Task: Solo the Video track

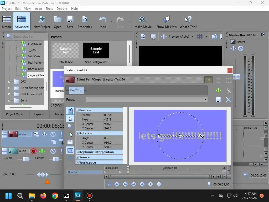Action: click(x=61, y=134)
